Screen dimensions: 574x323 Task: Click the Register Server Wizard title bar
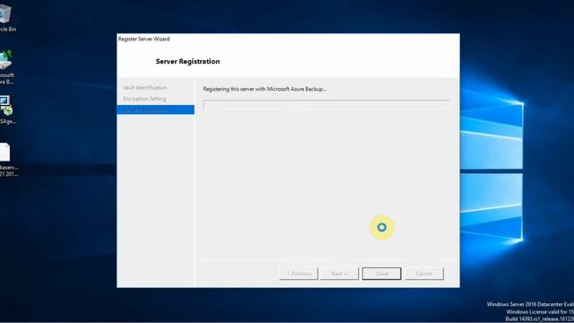point(288,39)
